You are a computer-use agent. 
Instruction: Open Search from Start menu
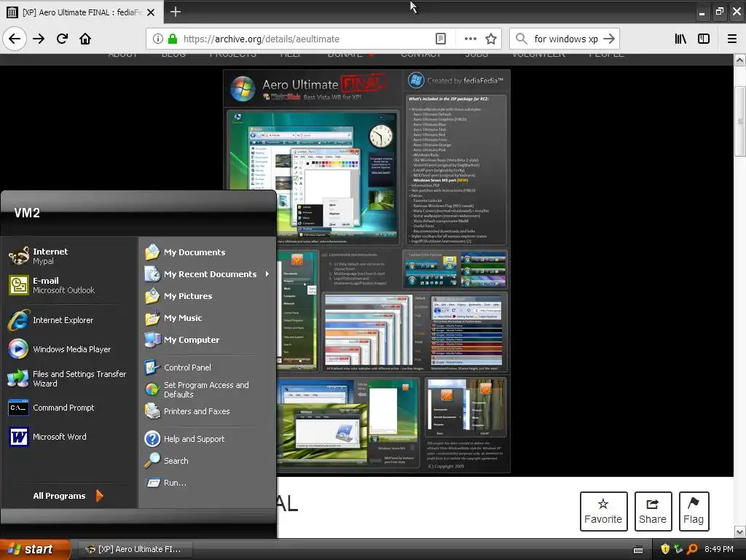(208, 461)
